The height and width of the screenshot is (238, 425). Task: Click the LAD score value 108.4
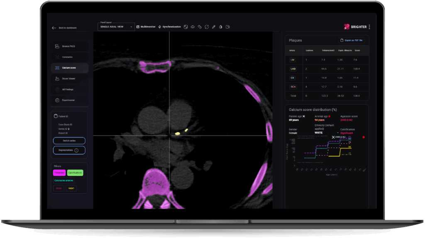(357, 69)
